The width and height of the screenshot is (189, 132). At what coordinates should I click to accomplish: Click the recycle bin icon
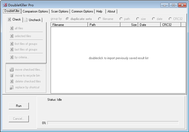[x=12, y=76]
